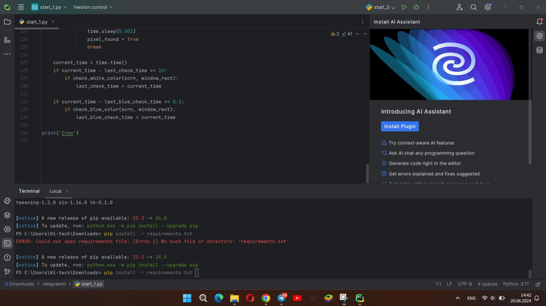Select the start_1.py editor tab
This screenshot has width=546, height=306.
[x=37, y=22]
